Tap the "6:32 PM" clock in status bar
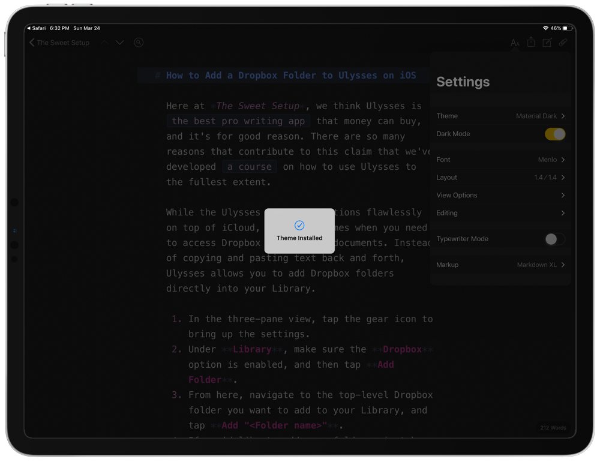 point(59,28)
